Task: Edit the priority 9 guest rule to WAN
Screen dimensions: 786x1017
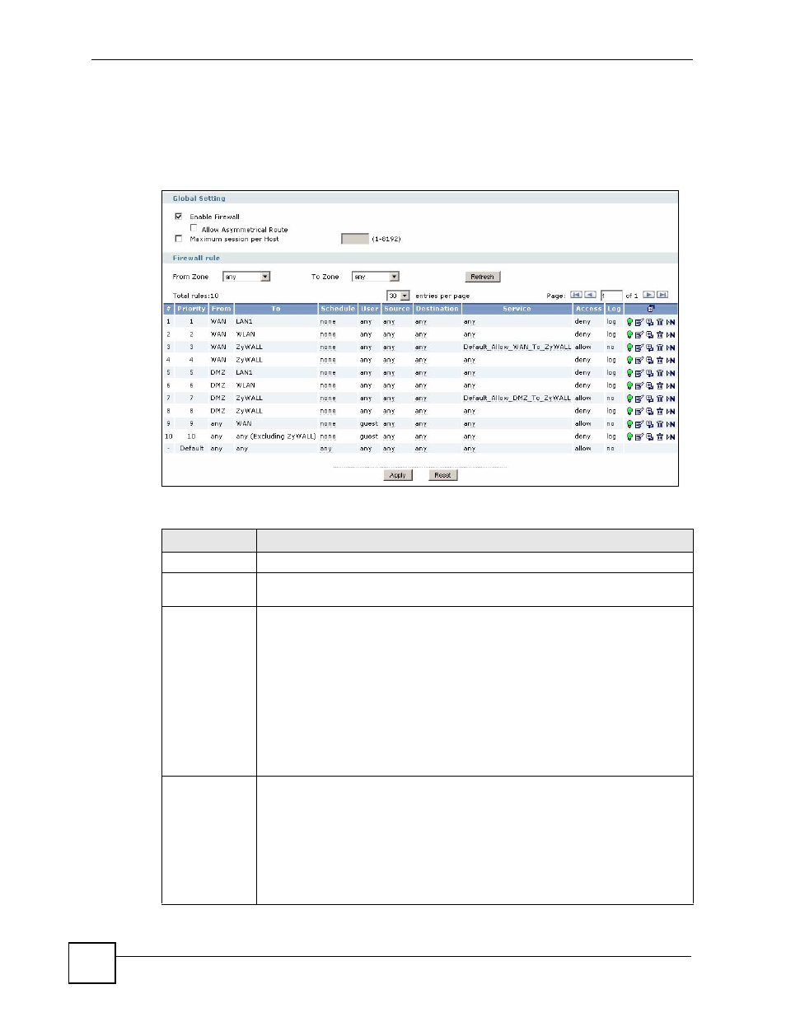Action: pyautogui.click(x=639, y=424)
